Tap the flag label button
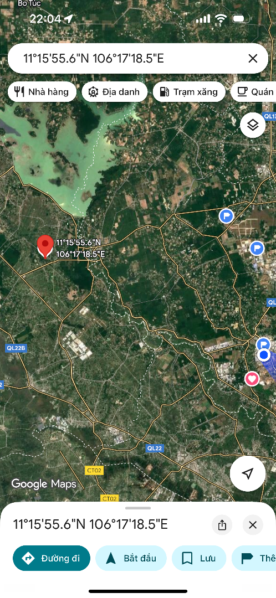Image resolution: width=276 pixels, height=598 pixels. 254,558
